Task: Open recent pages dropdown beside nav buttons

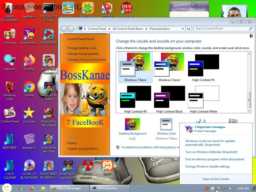Action: click(x=76, y=29)
